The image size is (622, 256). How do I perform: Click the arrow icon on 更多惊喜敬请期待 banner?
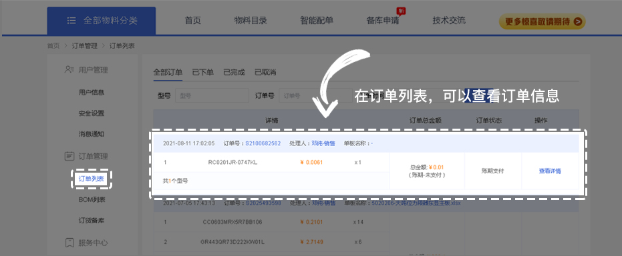pos(577,21)
